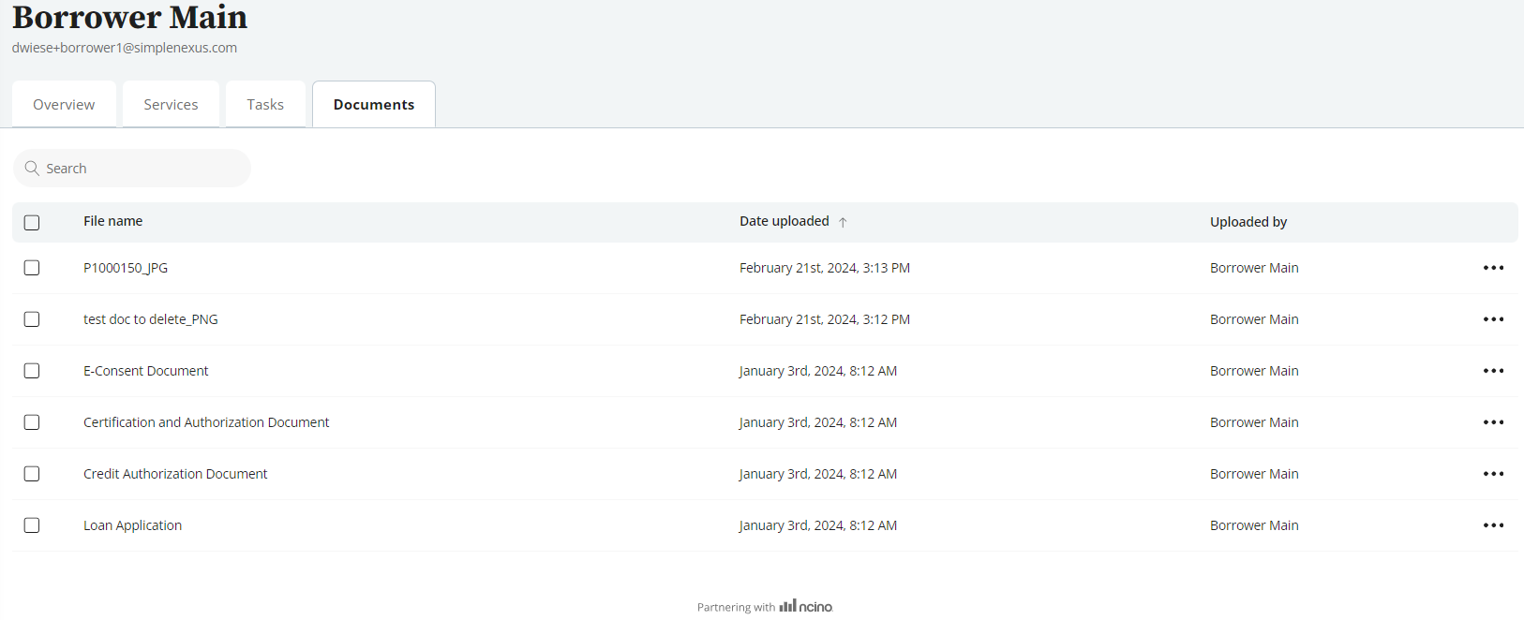This screenshot has width=1524, height=620.
Task: Click the date February 21st, 2024, 3:13 PM
Action: pyautogui.click(x=825, y=268)
